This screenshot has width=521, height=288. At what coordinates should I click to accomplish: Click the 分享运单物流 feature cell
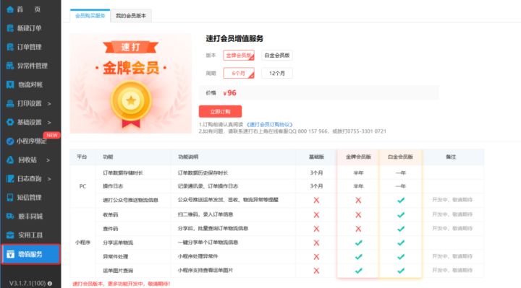tap(118, 243)
